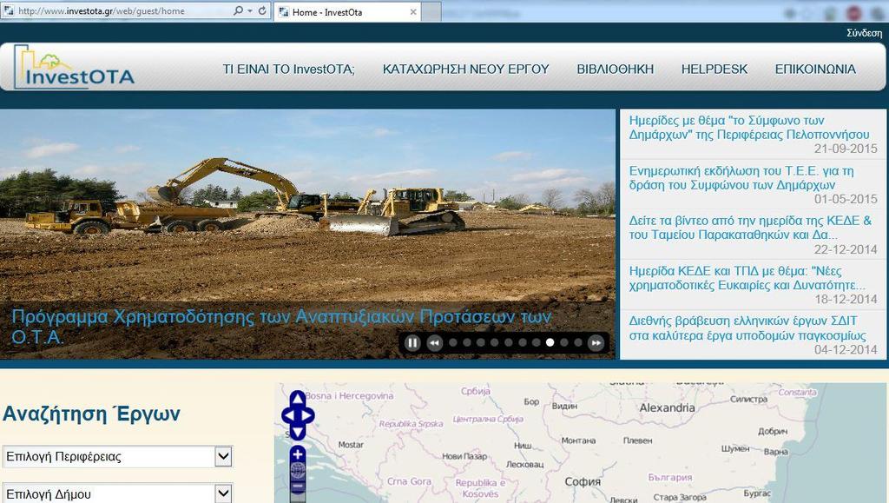The width and height of the screenshot is (889, 503).
Task: Open the address bar dropdown arrow
Action: (249, 10)
